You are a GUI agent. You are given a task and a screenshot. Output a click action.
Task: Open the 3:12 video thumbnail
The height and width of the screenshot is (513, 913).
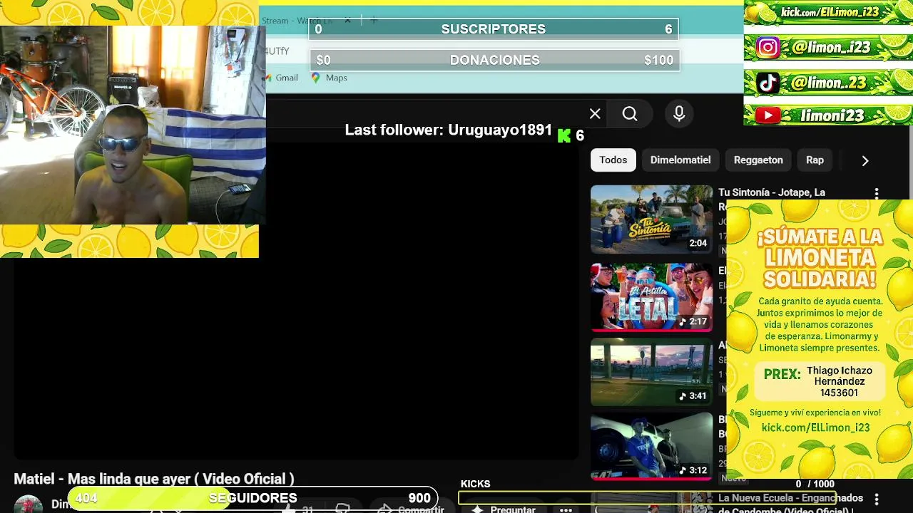point(651,446)
